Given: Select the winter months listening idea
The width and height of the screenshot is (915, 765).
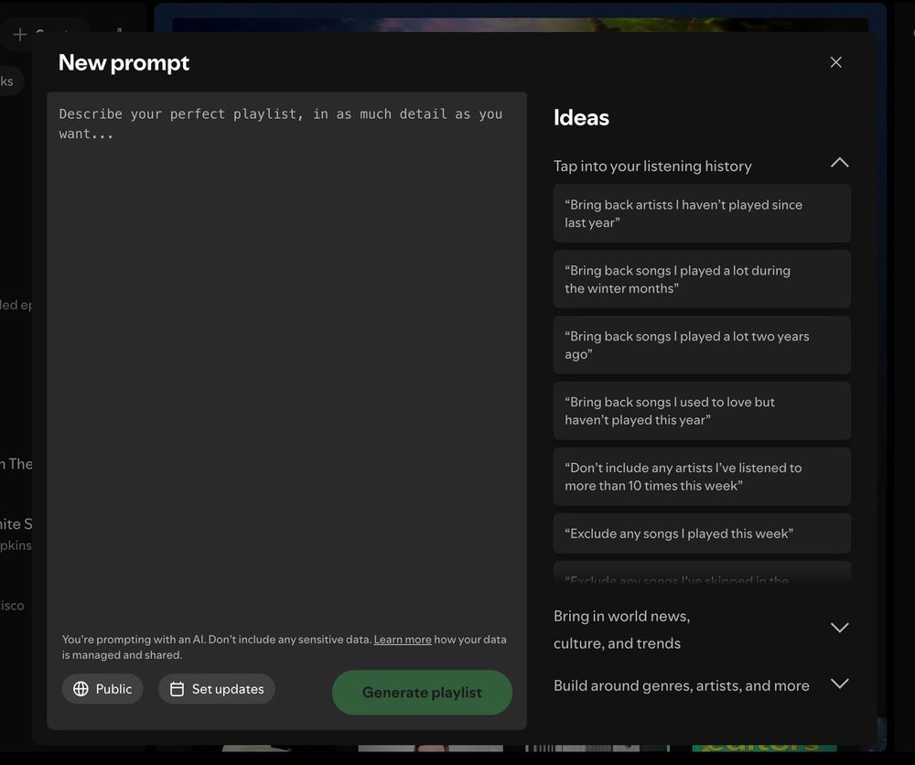Looking at the screenshot, I should click(702, 279).
